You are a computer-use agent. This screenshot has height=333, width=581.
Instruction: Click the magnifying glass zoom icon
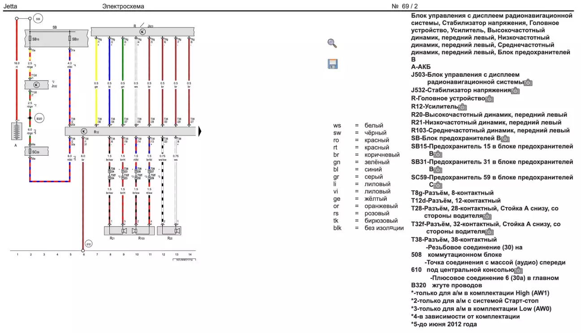point(332,43)
